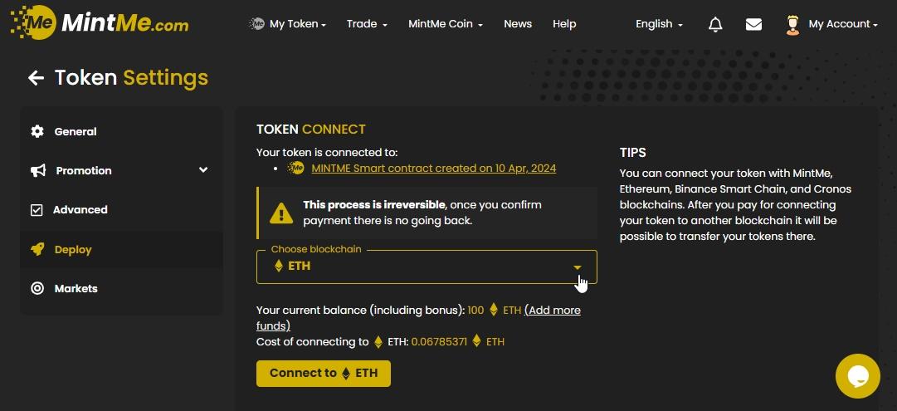This screenshot has width=897, height=411.
Task: Open the Choose blockchain dropdown
Action: click(427, 267)
